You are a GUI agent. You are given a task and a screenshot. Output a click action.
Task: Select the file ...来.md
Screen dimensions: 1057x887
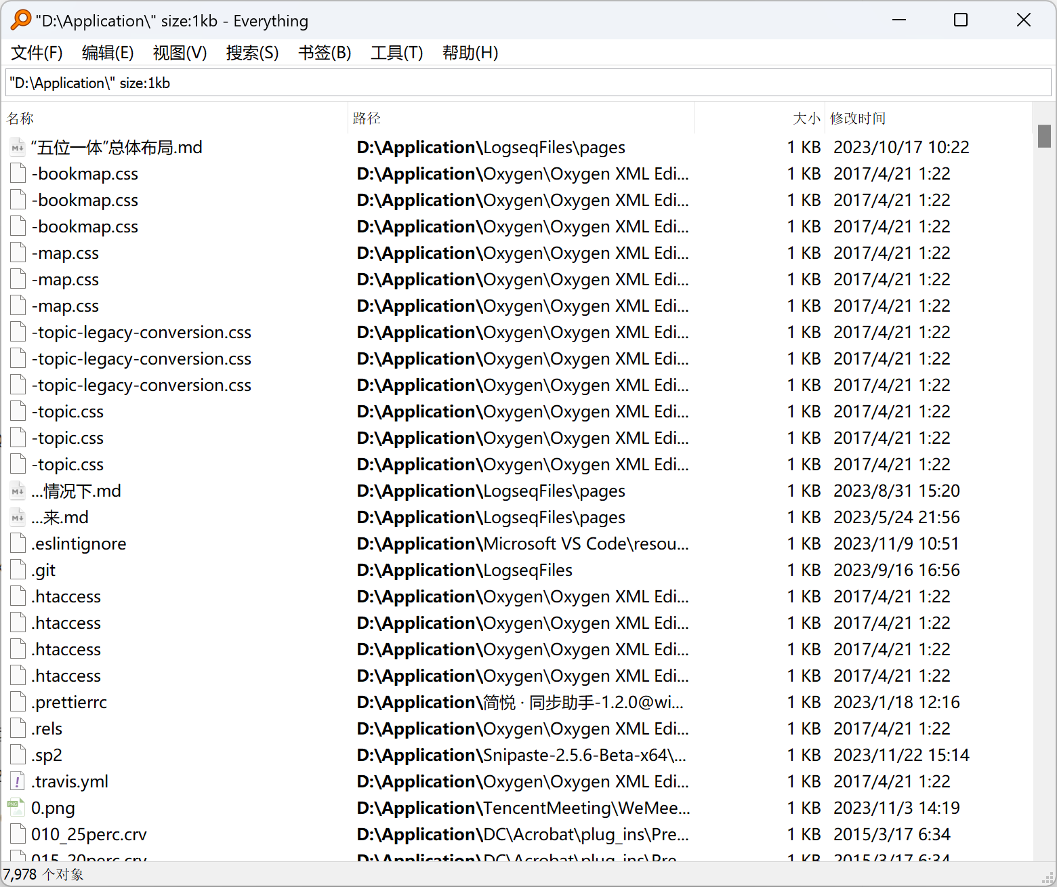pos(60,518)
